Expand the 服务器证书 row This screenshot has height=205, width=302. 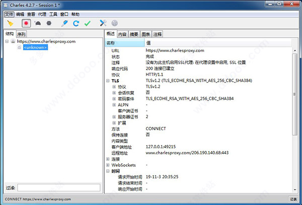[114, 117]
